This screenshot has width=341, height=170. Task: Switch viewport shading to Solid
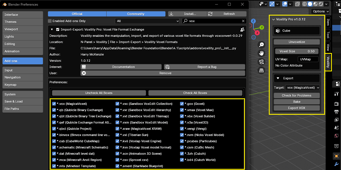[x=310, y=4]
